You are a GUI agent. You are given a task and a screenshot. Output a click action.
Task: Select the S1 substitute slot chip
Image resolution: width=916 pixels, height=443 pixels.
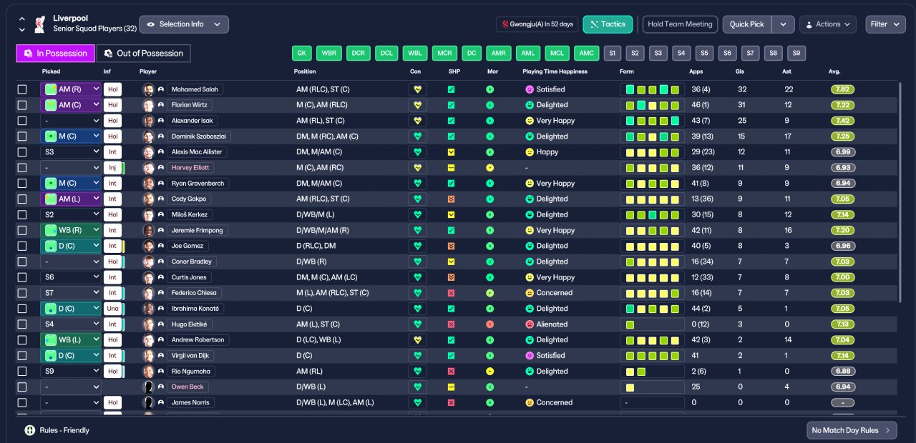[613, 53]
